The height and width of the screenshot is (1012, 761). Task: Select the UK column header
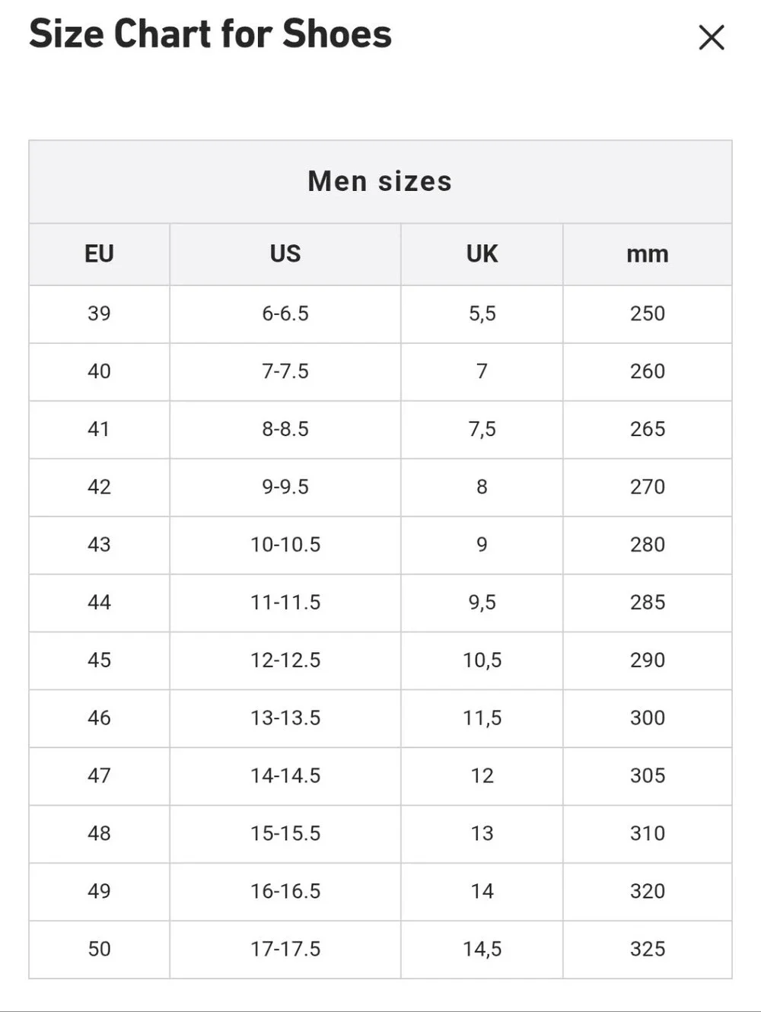pos(482,254)
